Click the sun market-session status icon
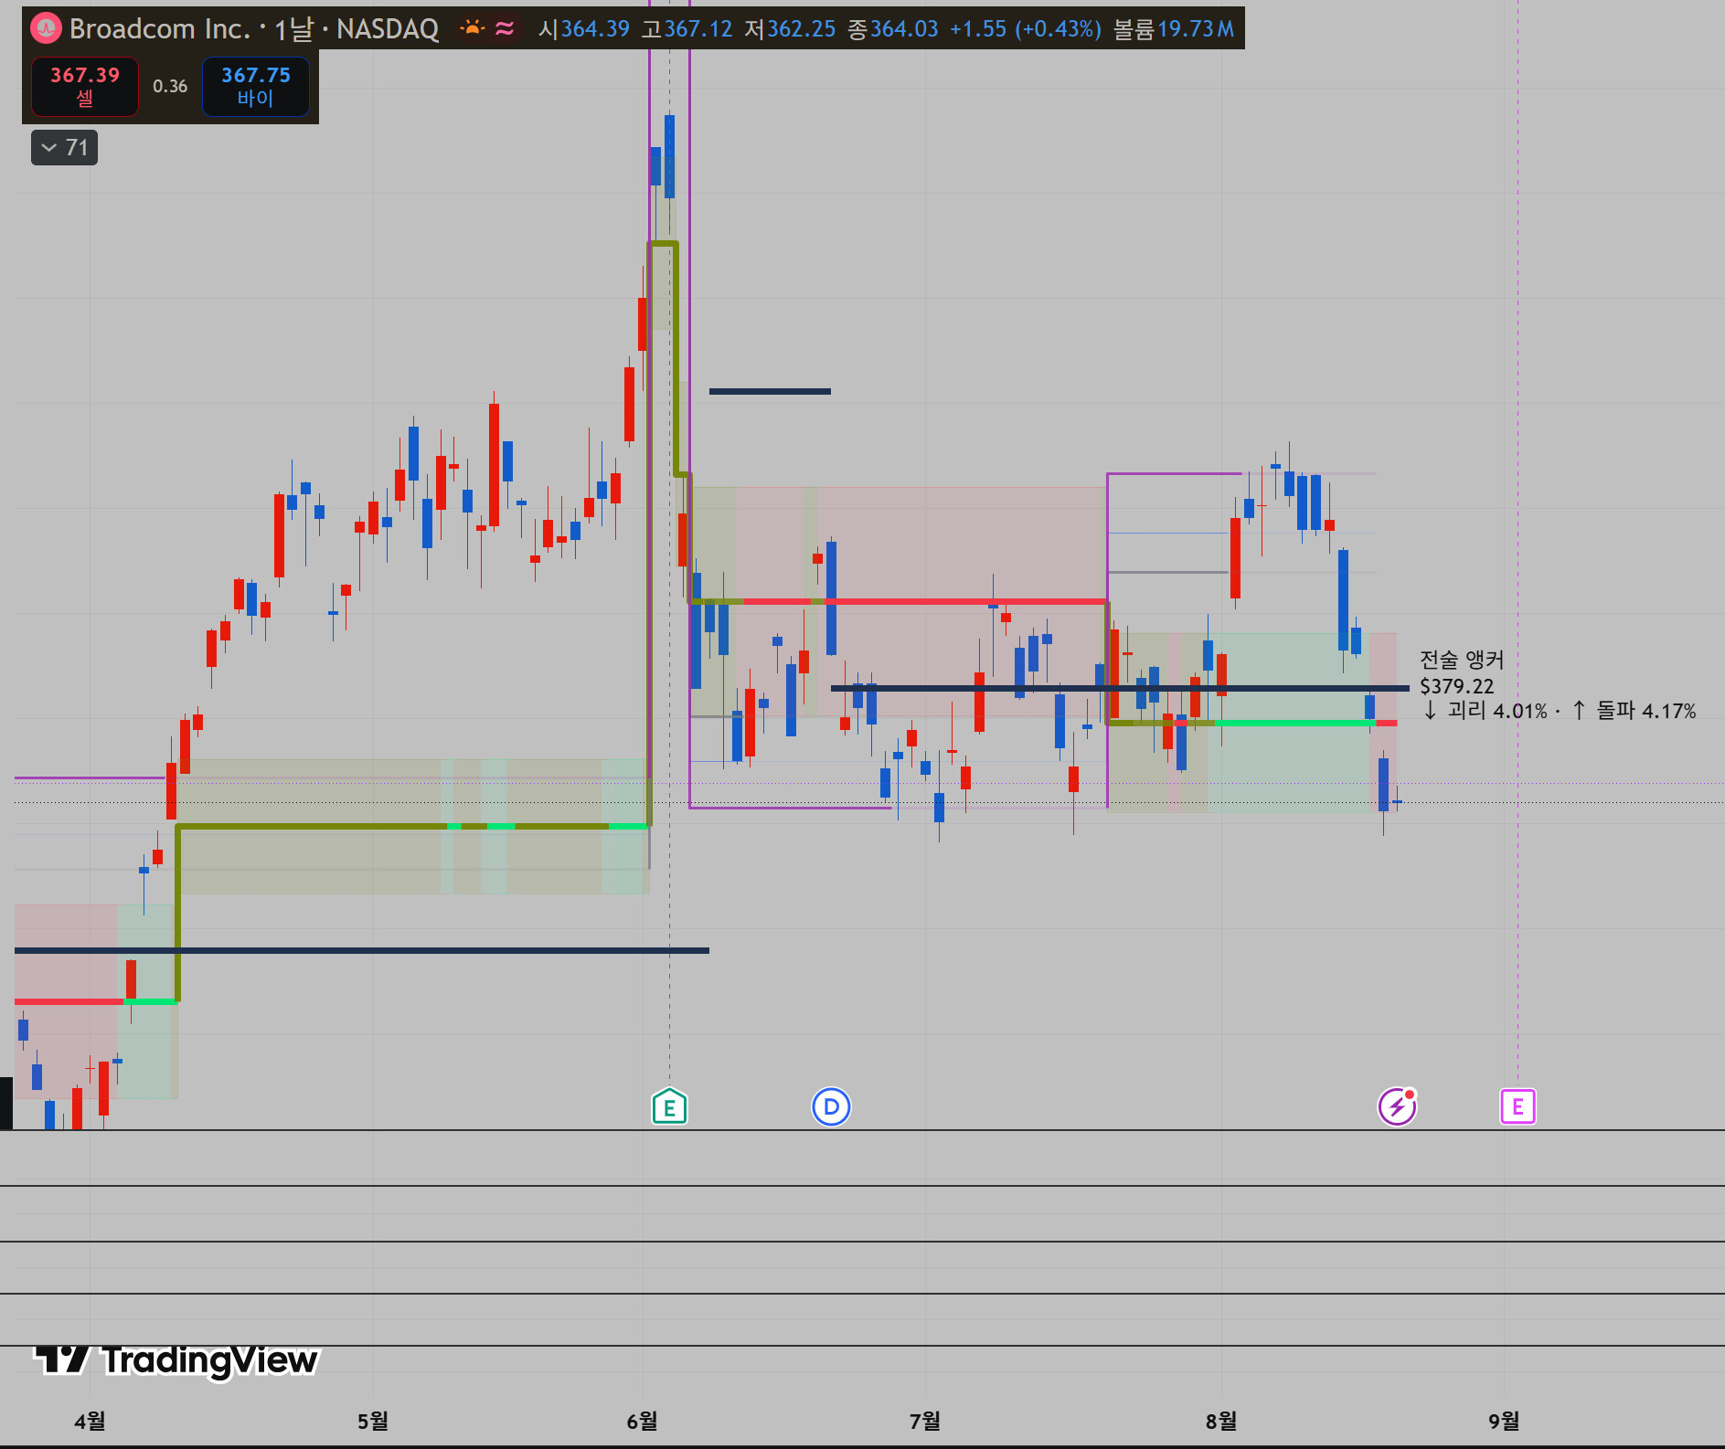Image resolution: width=1725 pixels, height=1449 pixels. [472, 28]
